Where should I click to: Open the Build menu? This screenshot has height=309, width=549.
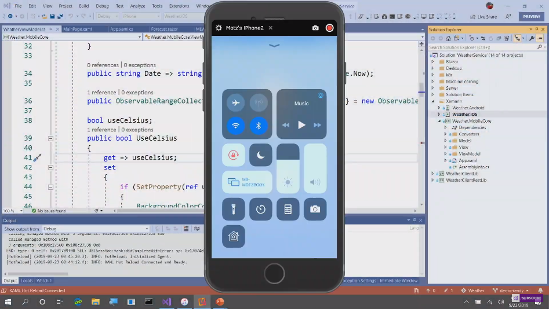[84, 6]
